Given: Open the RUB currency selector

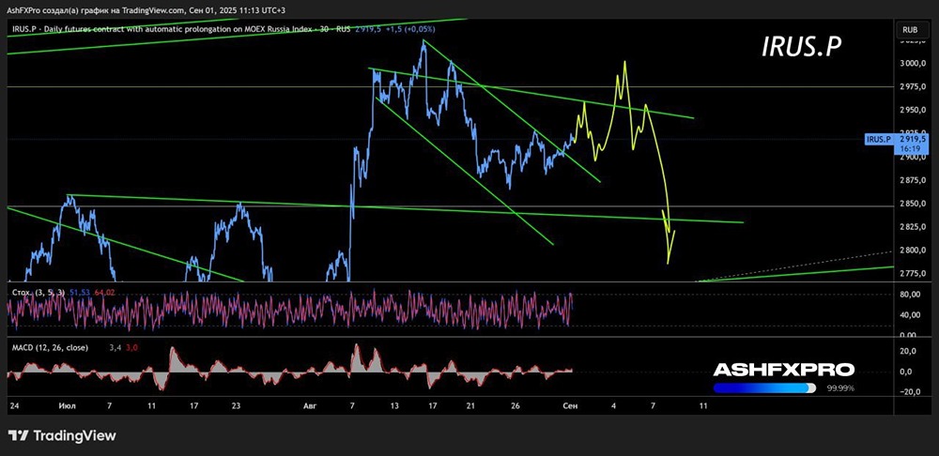Looking at the screenshot, I should [x=911, y=30].
